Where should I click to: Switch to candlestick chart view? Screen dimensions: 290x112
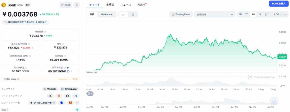[133, 14]
